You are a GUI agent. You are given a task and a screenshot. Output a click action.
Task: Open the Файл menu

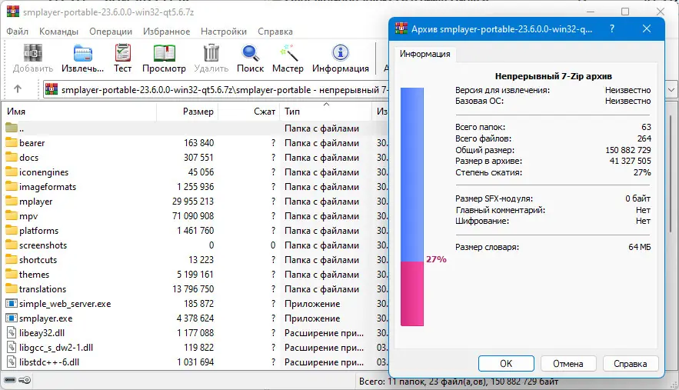(x=18, y=32)
